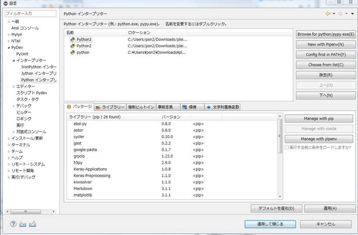Click the Python3 interpreter icon
The width and height of the screenshot is (358, 235).
coord(72,39)
